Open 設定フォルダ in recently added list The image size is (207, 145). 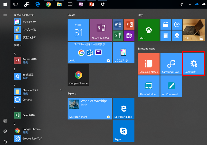(25, 37)
